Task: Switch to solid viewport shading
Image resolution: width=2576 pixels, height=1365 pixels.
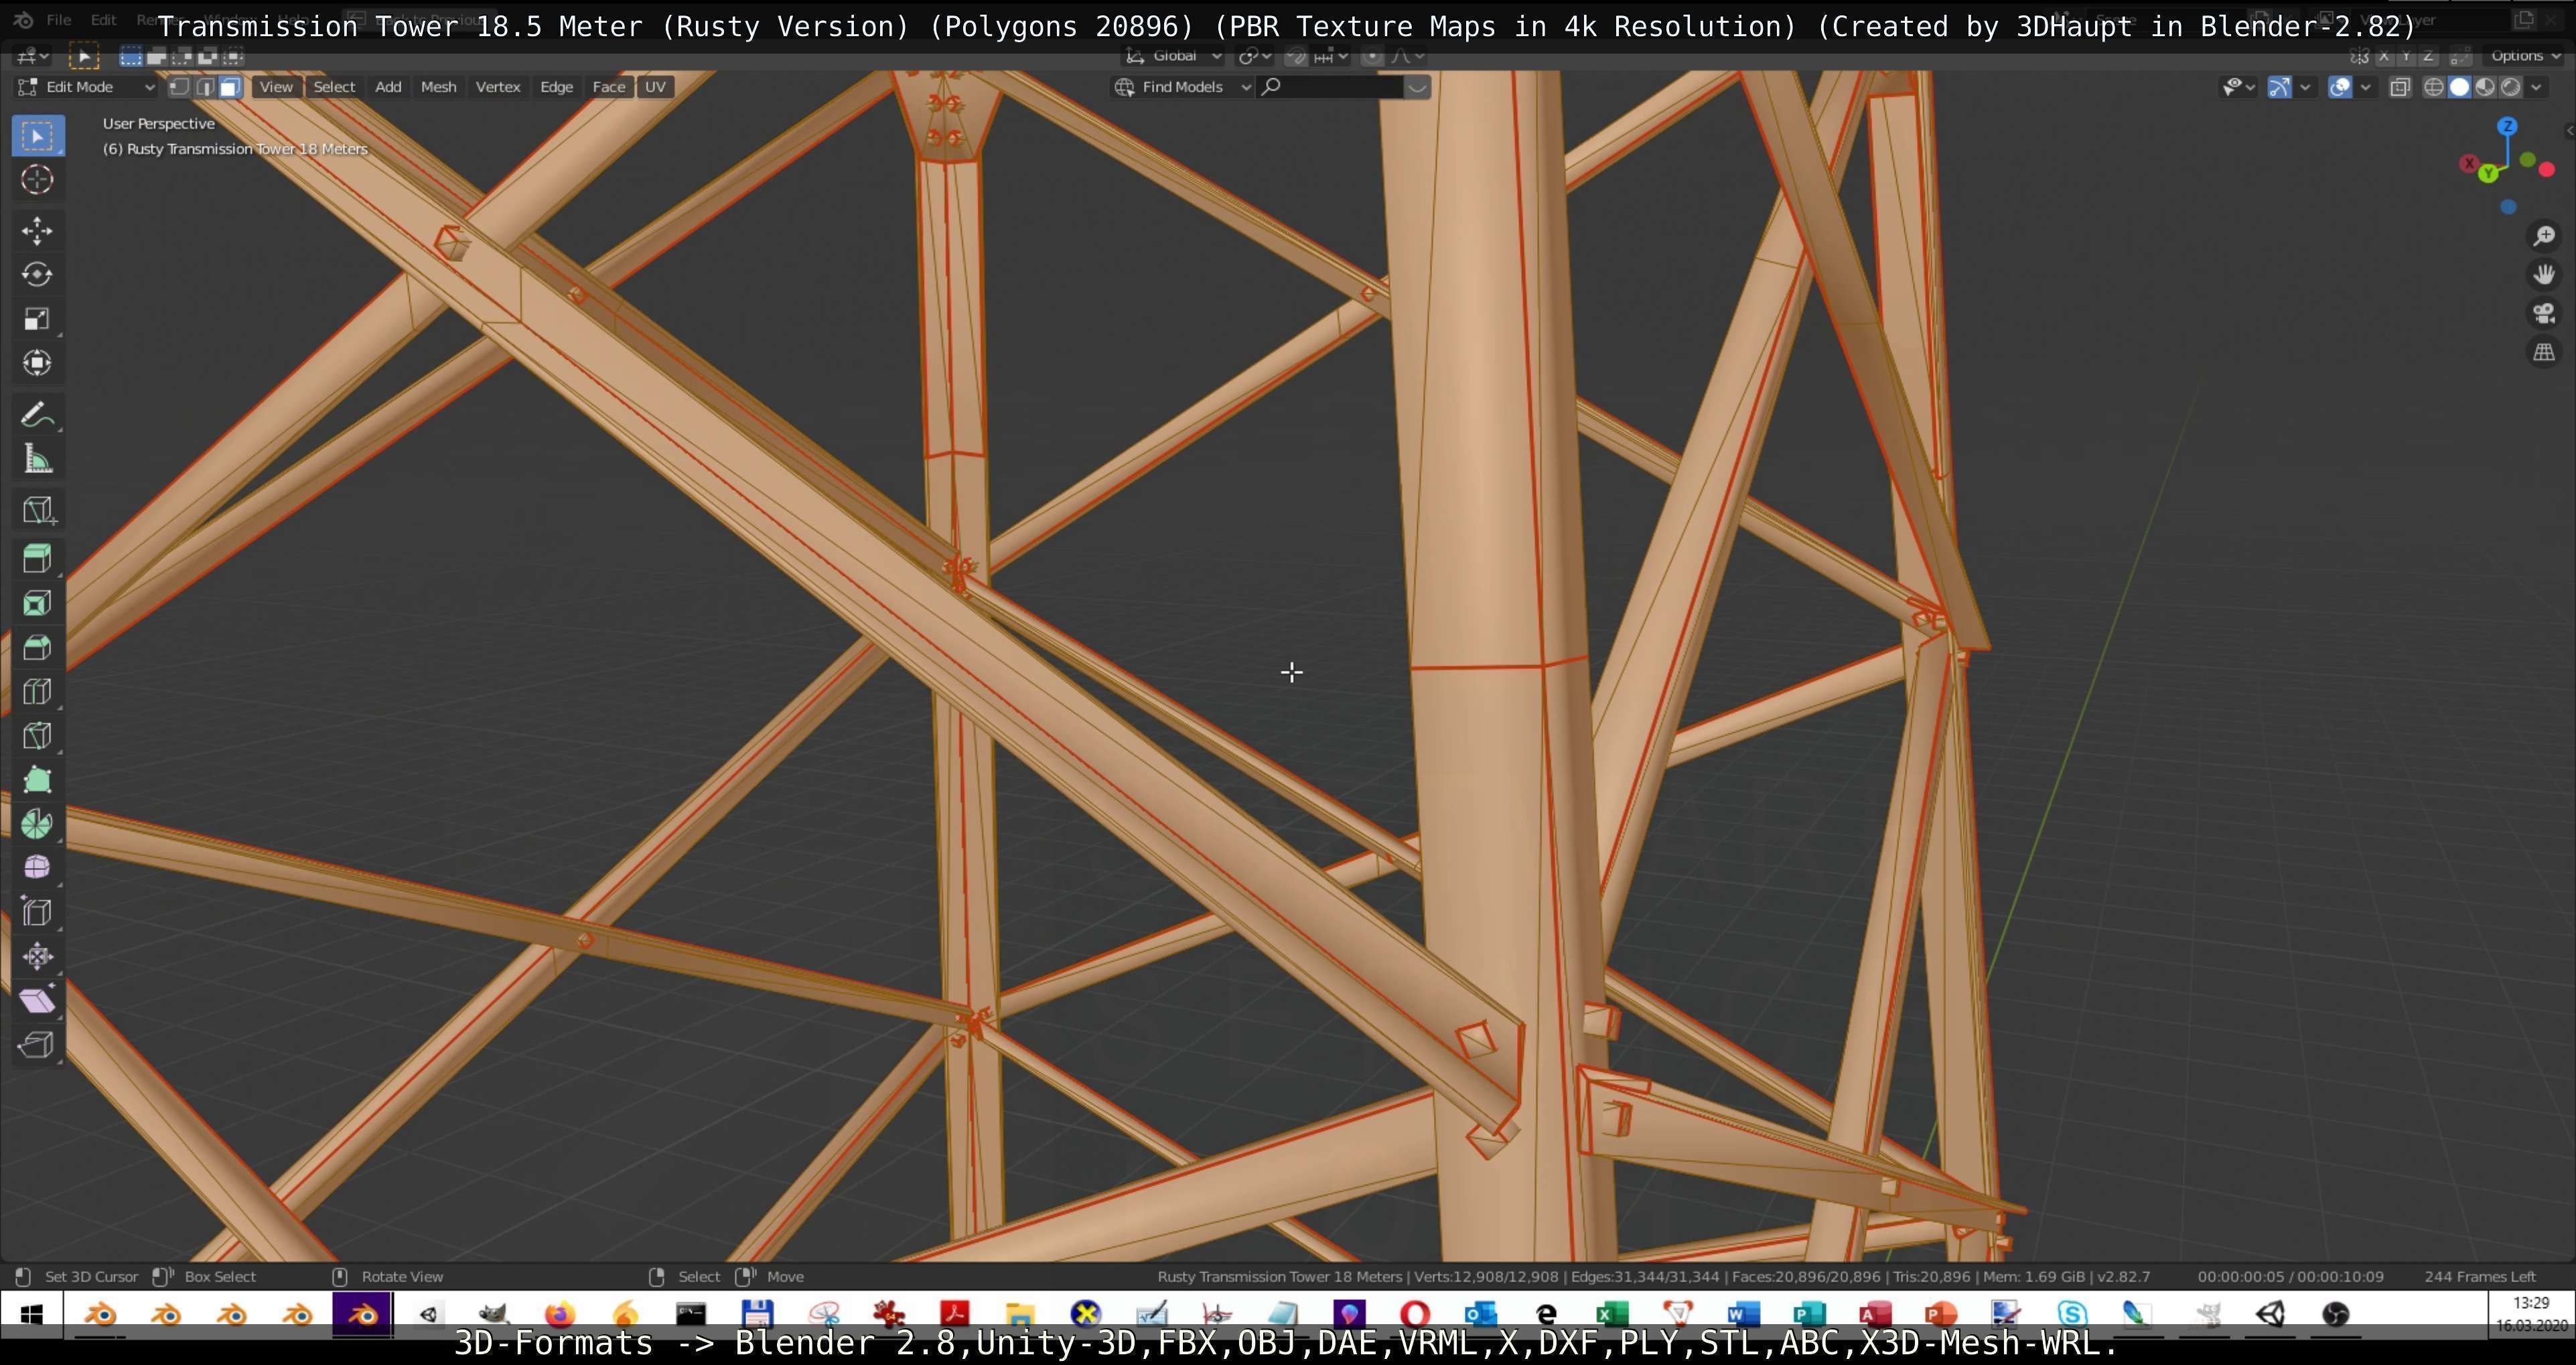Action: tap(2459, 87)
